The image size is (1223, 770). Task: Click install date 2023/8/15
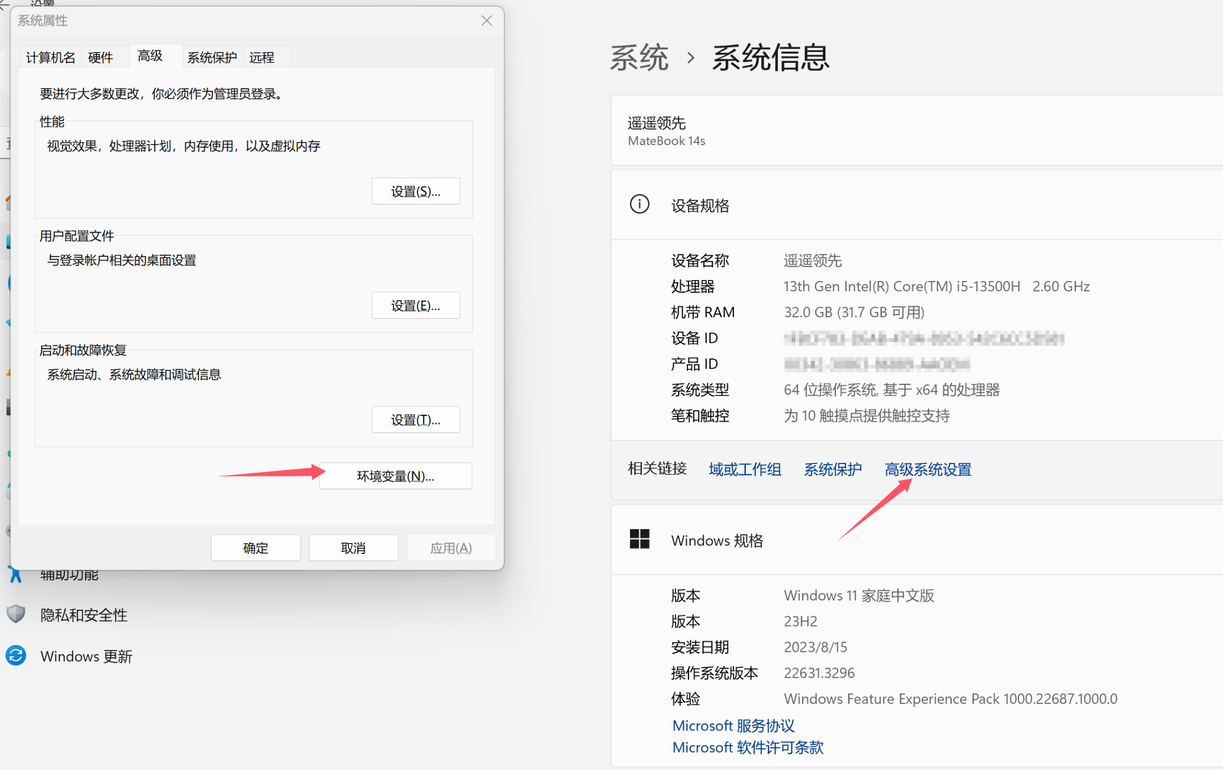(x=815, y=647)
